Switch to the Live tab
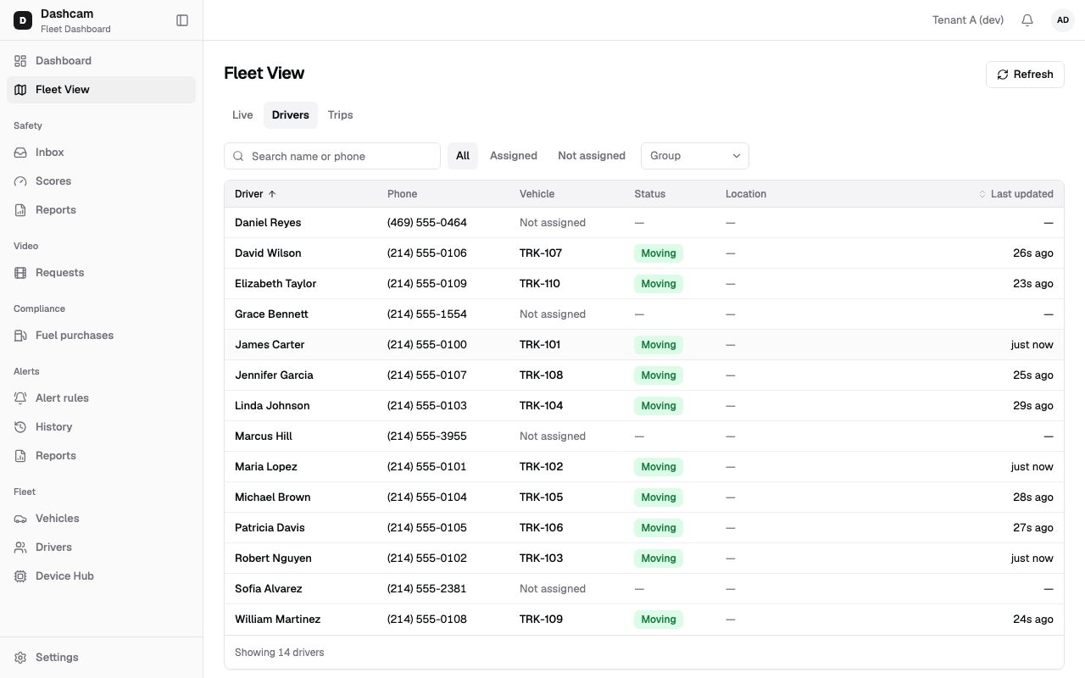 (x=242, y=115)
